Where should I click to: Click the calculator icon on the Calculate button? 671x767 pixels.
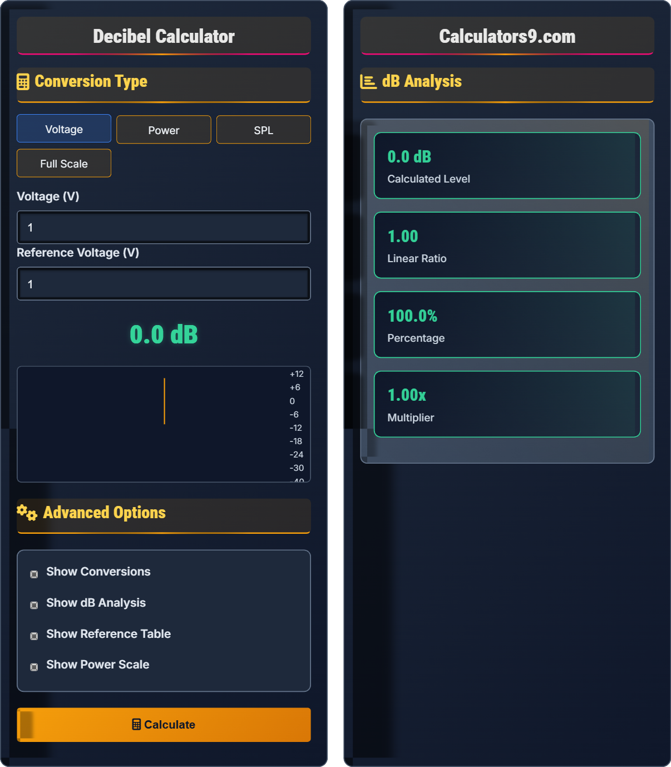(x=136, y=724)
